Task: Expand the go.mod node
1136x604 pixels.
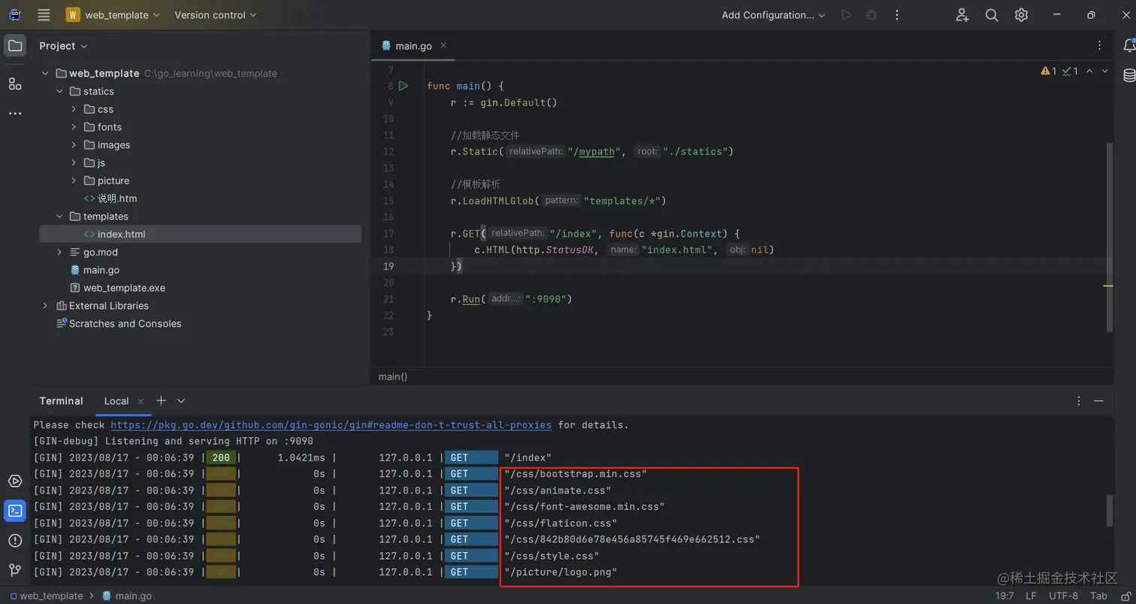Action: (x=59, y=252)
